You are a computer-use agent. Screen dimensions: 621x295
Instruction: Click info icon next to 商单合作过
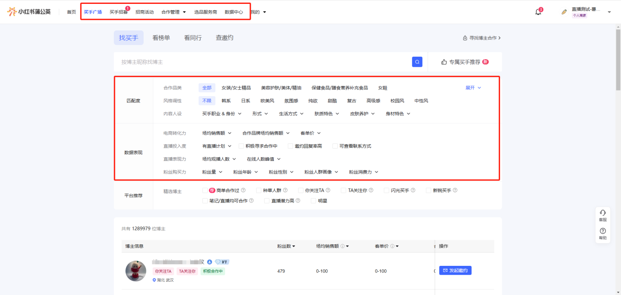(x=243, y=190)
